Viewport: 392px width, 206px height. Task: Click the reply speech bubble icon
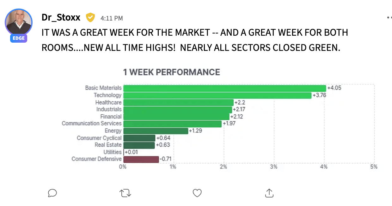point(52,193)
